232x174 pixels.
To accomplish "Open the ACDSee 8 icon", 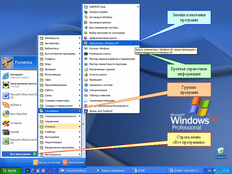I will click(6, 105).
